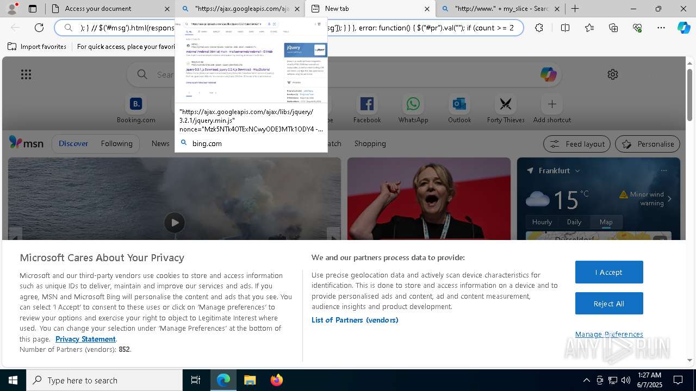Open the browser profile icon
The height and width of the screenshot is (391, 696).
tap(12, 9)
